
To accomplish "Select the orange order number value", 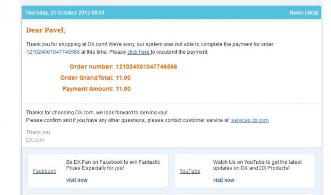I will pos(146,67).
